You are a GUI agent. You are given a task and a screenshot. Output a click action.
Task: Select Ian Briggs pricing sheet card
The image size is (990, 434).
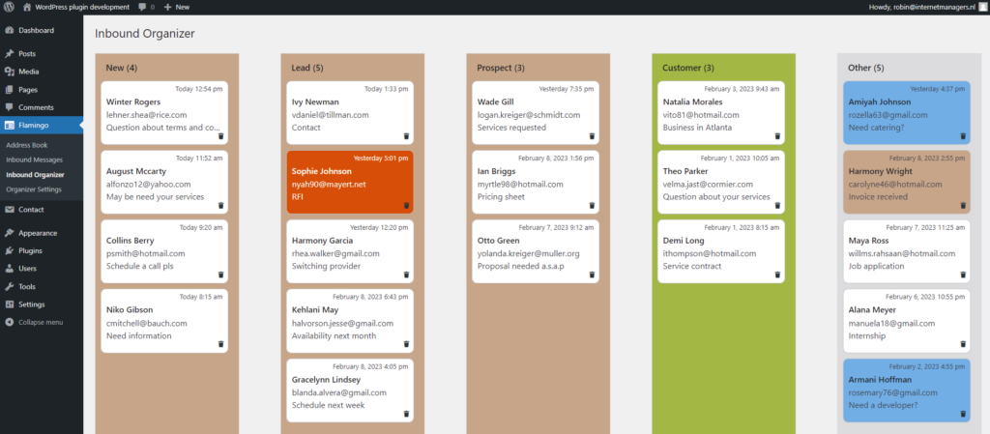(x=538, y=181)
